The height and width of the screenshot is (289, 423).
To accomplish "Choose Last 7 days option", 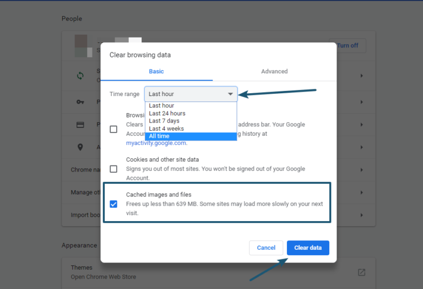I will [191, 121].
